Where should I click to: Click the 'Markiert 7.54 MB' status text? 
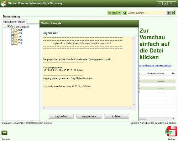[153, 123]
